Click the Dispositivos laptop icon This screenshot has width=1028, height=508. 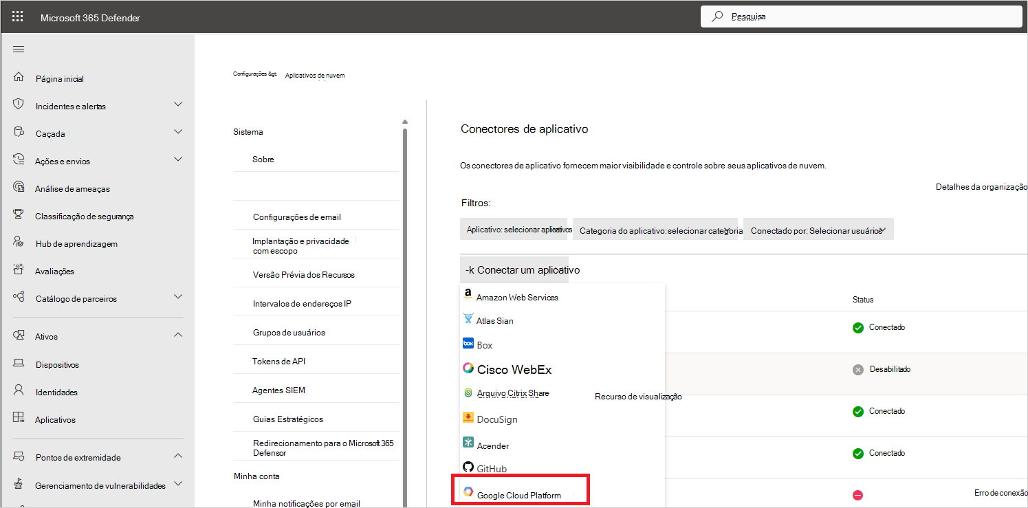(19, 363)
